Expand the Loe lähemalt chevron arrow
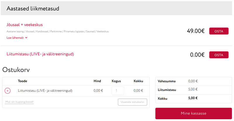 point(26,38)
